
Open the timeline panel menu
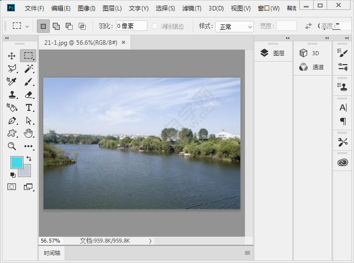point(247,253)
